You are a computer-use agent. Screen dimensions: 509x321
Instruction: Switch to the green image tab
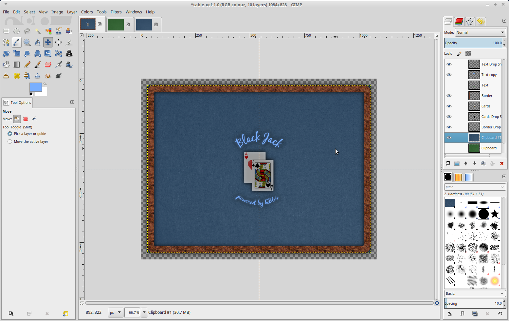click(x=116, y=25)
